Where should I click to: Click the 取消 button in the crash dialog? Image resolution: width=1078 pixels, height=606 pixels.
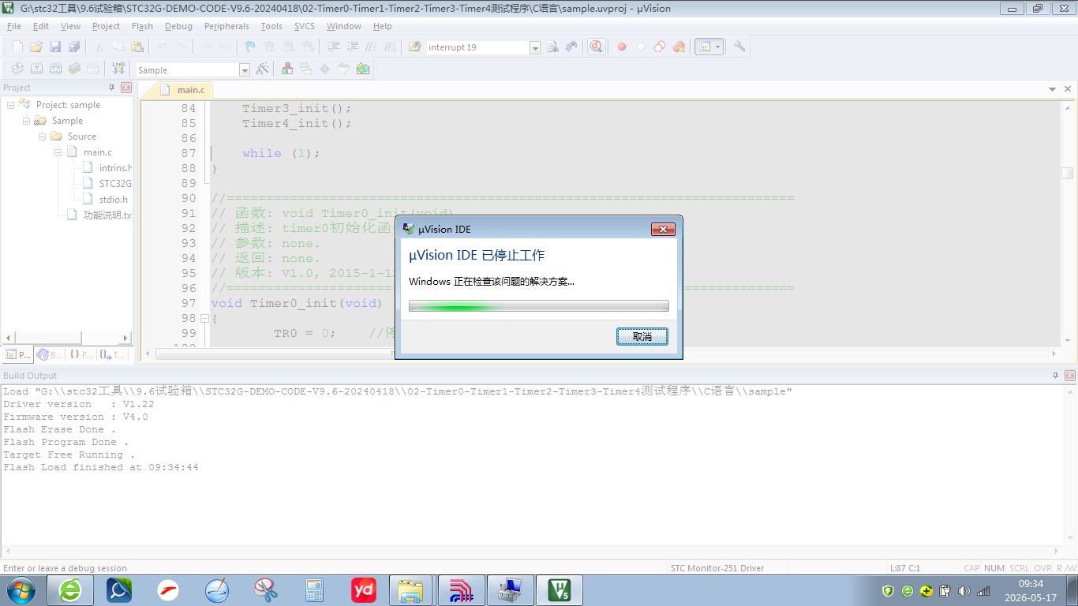642,337
